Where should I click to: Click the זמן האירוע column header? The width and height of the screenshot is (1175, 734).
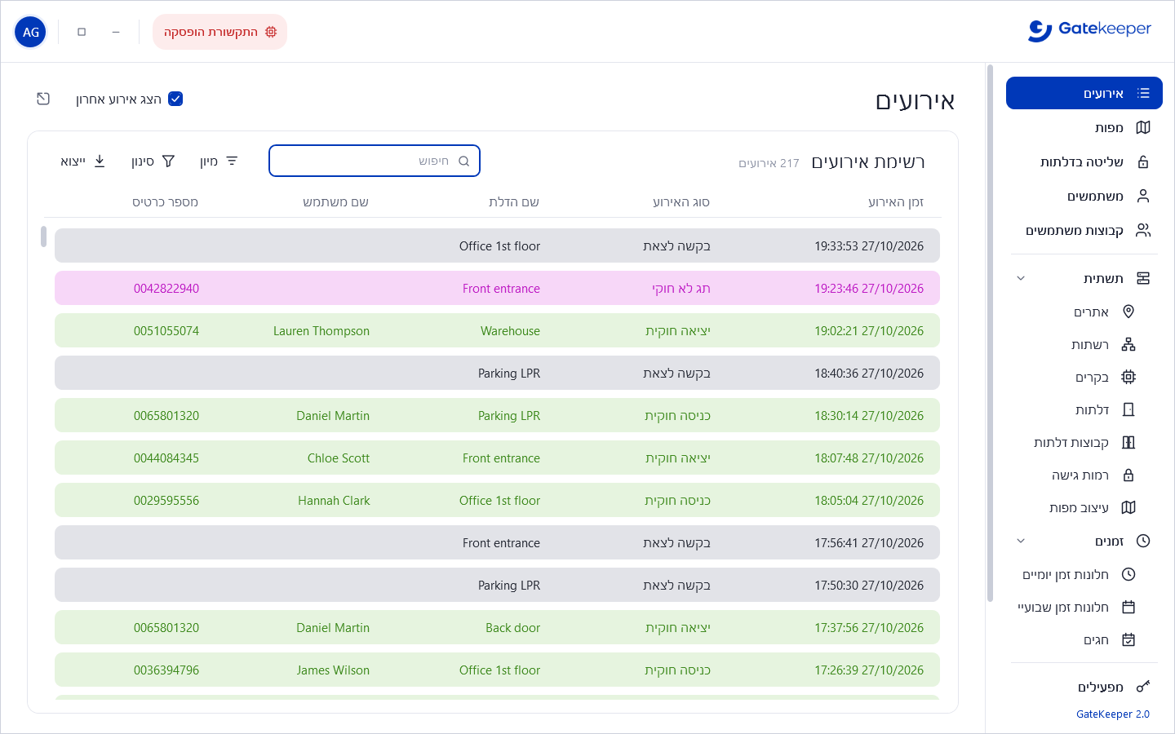(x=896, y=201)
